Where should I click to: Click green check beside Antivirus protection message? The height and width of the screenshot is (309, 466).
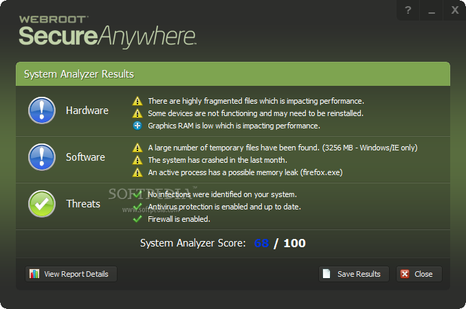click(x=137, y=207)
